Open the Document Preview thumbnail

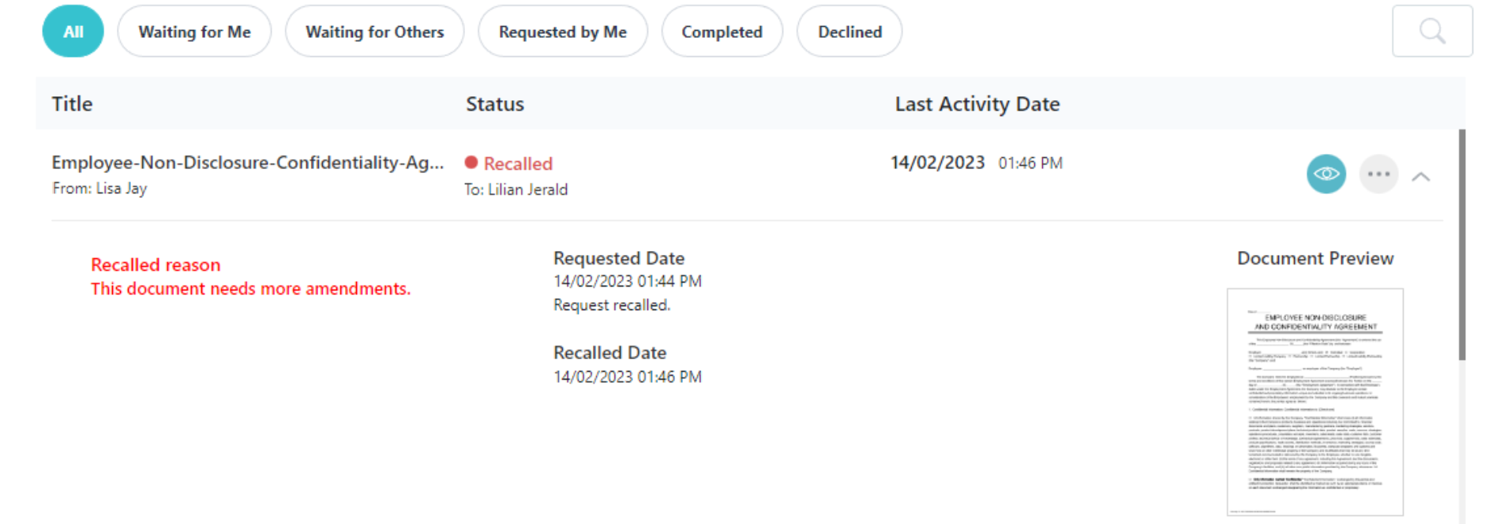click(x=1315, y=402)
